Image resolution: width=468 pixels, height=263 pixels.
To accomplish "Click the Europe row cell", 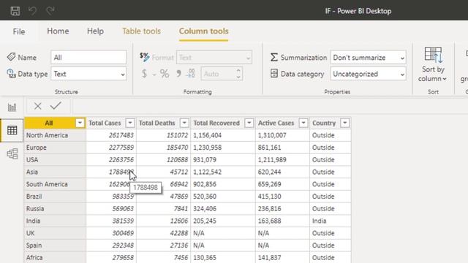I will click(x=55, y=148).
